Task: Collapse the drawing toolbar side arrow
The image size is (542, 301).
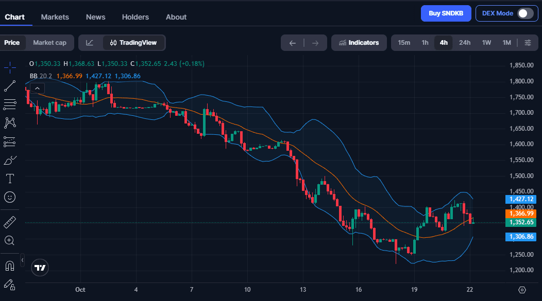Action: [x=22, y=260]
